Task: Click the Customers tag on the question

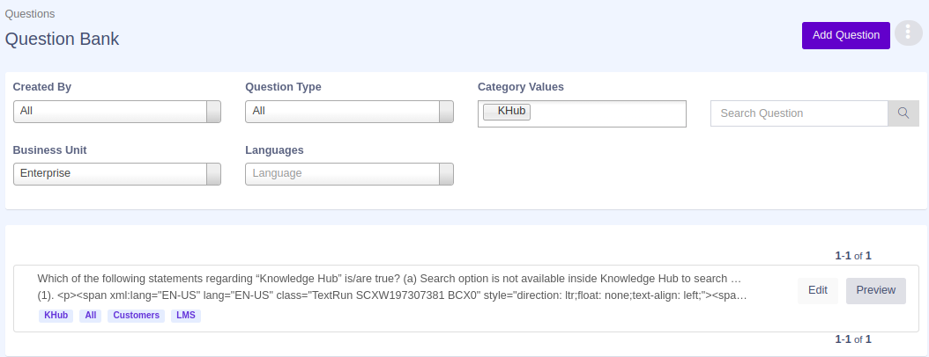Action: 136,316
